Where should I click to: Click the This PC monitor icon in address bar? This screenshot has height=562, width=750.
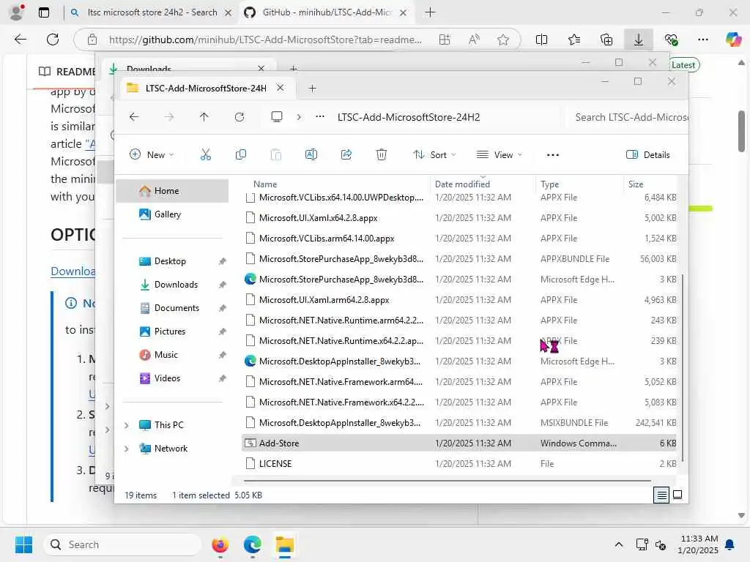point(276,117)
